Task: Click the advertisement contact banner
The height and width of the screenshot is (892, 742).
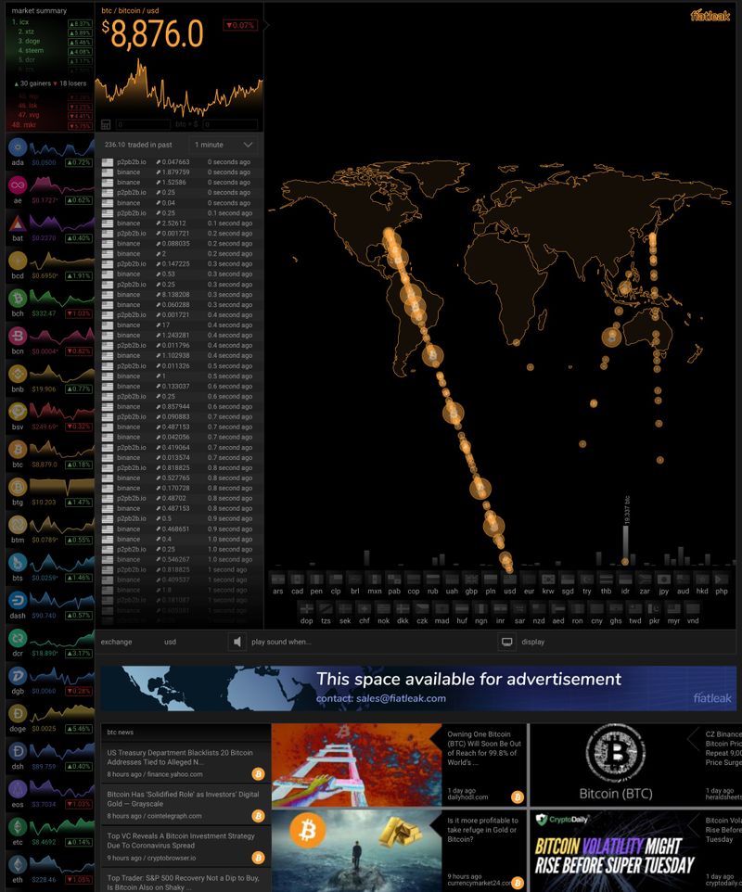Action: 418,688
